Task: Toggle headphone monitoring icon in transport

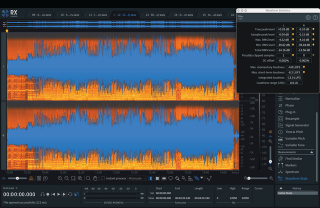Action: coord(43,194)
